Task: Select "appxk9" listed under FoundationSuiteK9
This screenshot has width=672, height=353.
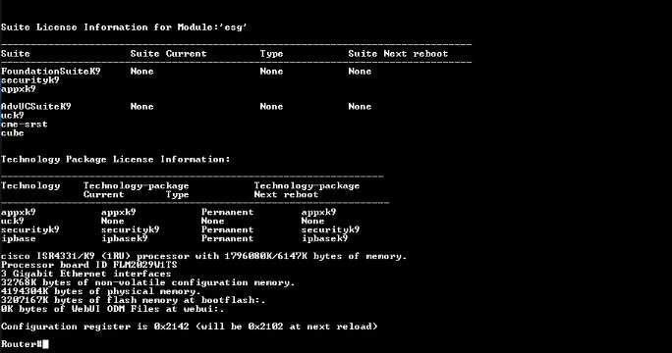Action: (x=19, y=89)
